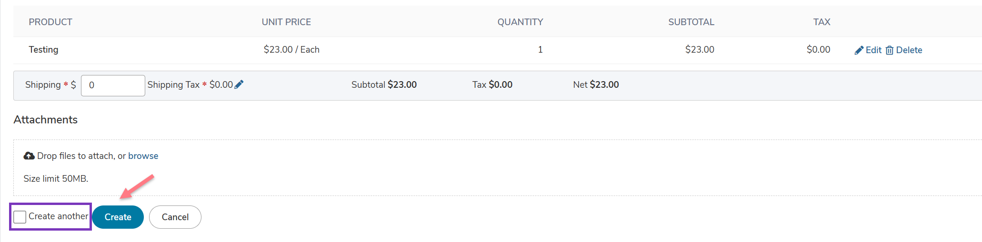The image size is (982, 242).
Task: Click the TAX column header
Action: tap(822, 22)
